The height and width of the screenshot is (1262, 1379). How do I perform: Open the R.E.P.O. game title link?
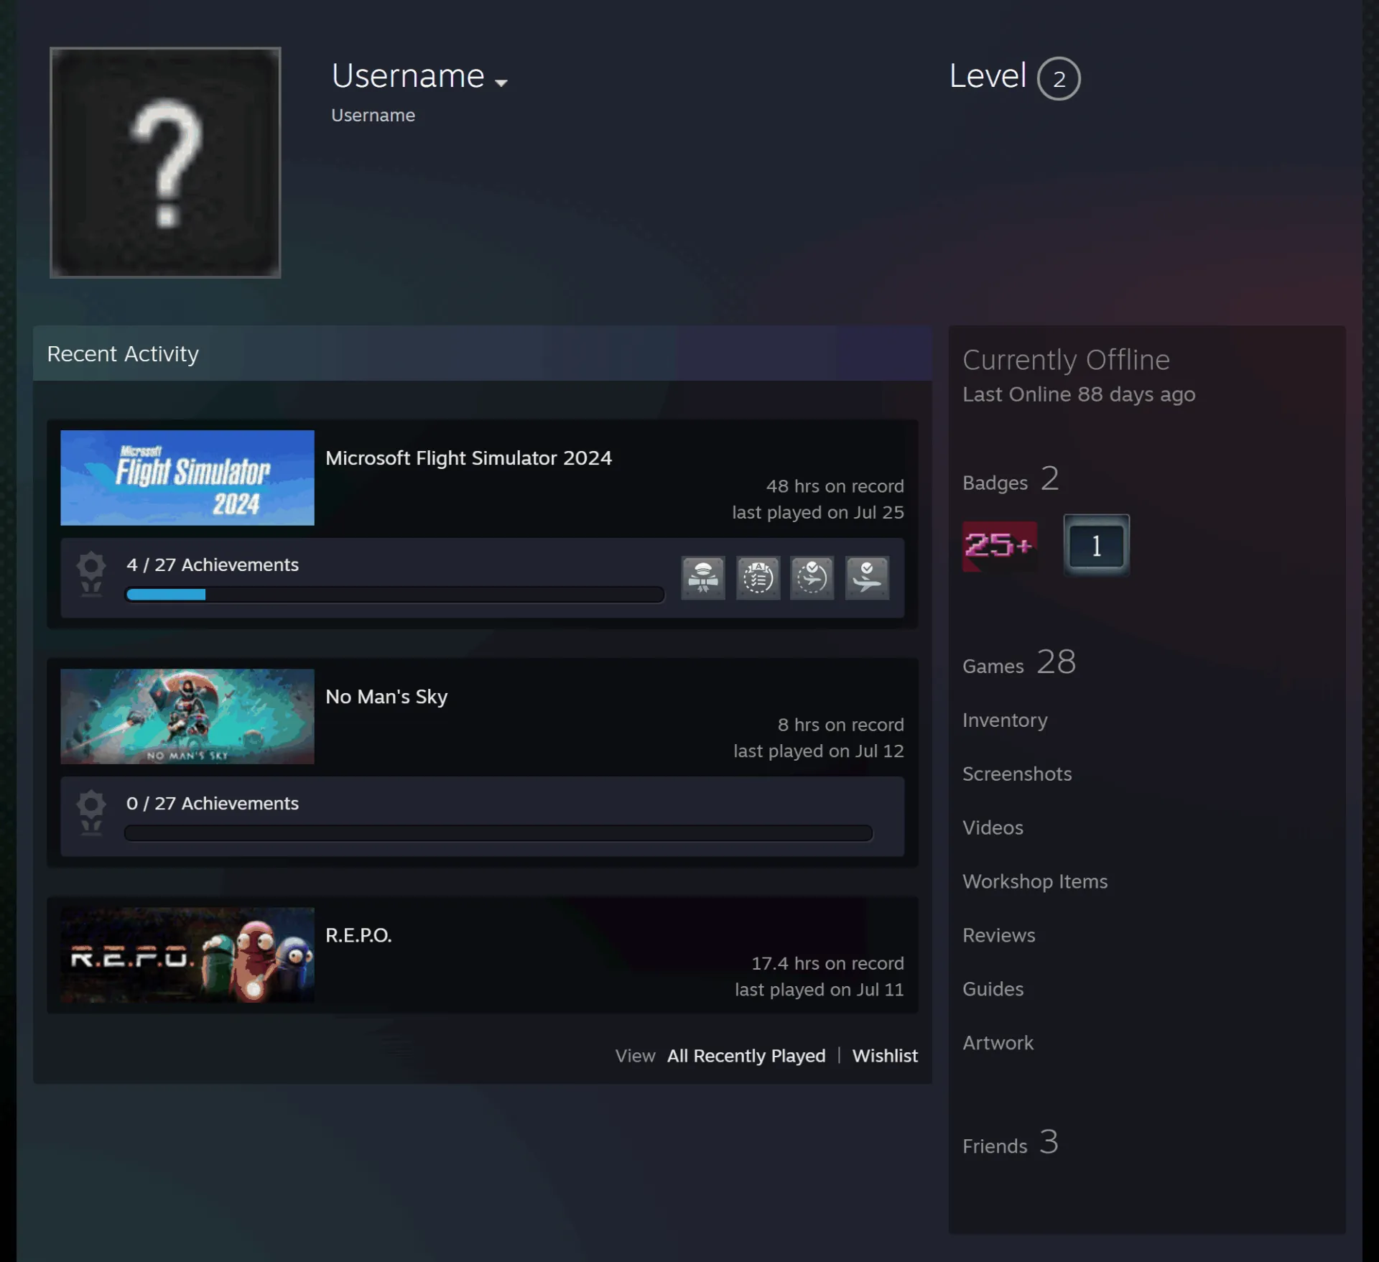point(358,935)
